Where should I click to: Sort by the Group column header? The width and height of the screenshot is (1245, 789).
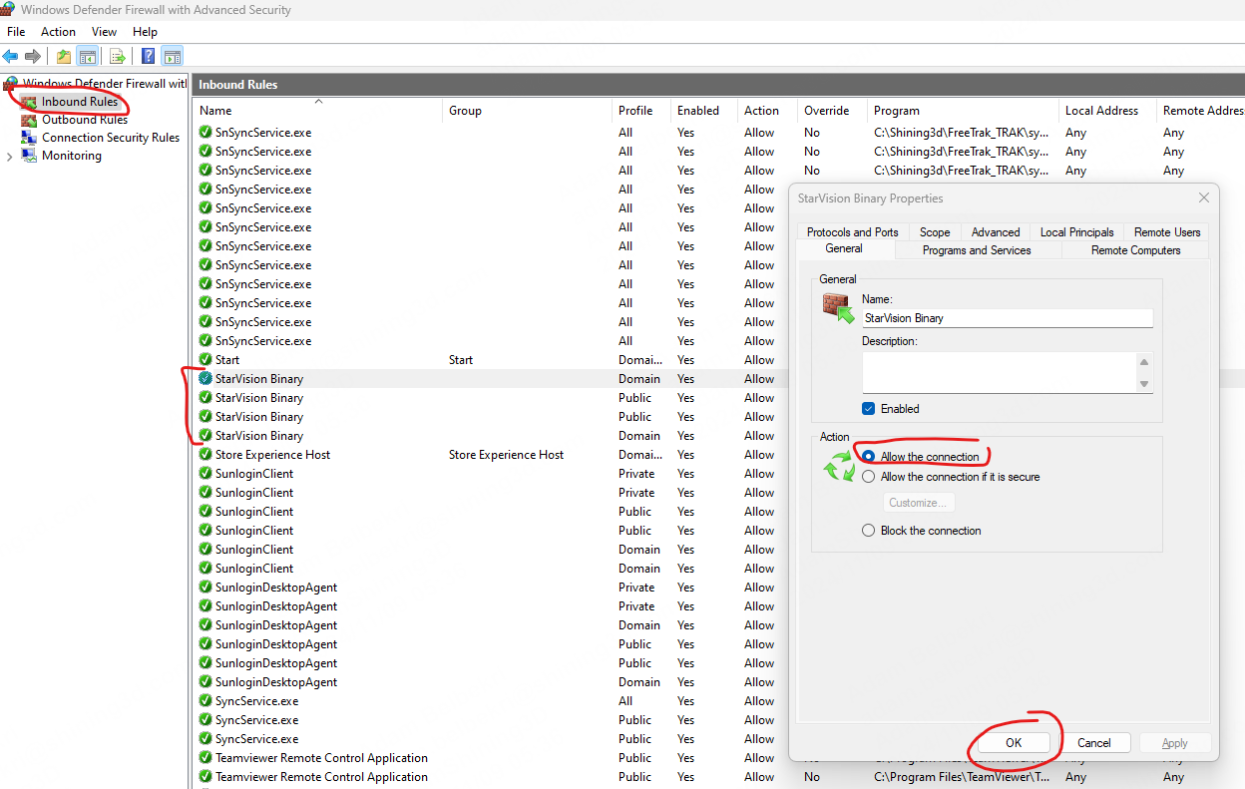tap(527, 111)
